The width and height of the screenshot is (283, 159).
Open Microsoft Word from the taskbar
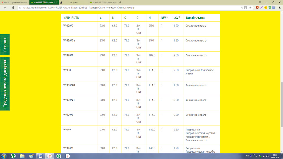pyautogui.click(x=40, y=156)
